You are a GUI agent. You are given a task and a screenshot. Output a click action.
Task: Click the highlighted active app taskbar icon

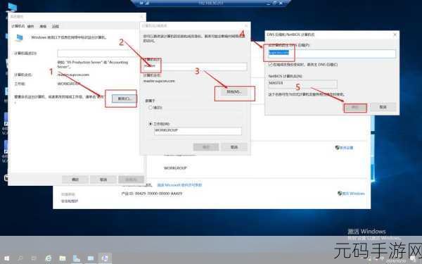[x=105, y=258]
